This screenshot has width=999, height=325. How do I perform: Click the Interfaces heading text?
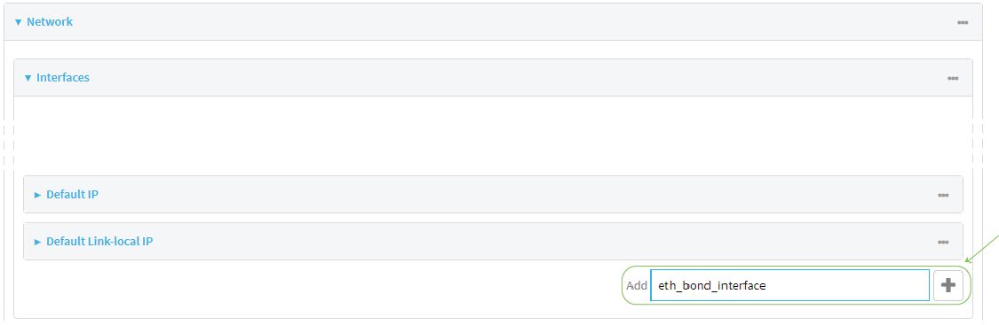click(x=63, y=77)
